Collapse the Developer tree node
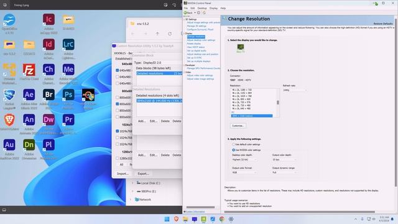 coord(185,65)
